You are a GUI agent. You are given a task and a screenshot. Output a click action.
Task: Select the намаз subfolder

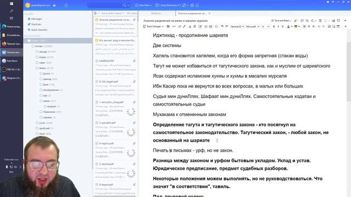click(x=47, y=101)
